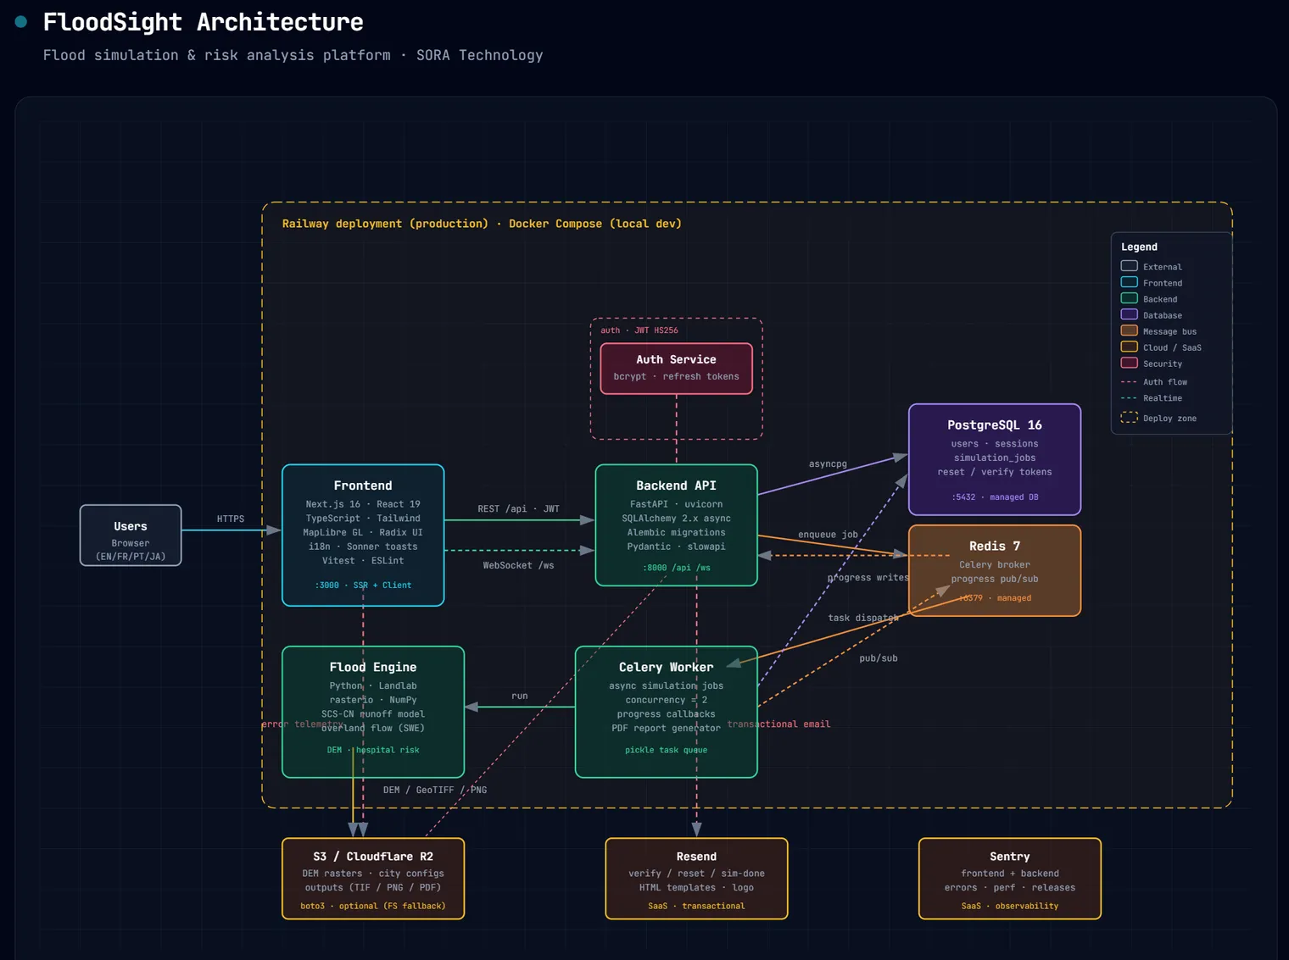
Task: Select the Sentry observability box
Action: click(1009, 879)
